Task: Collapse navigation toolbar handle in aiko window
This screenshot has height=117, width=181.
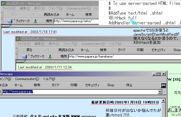Action: coord(2,15)
